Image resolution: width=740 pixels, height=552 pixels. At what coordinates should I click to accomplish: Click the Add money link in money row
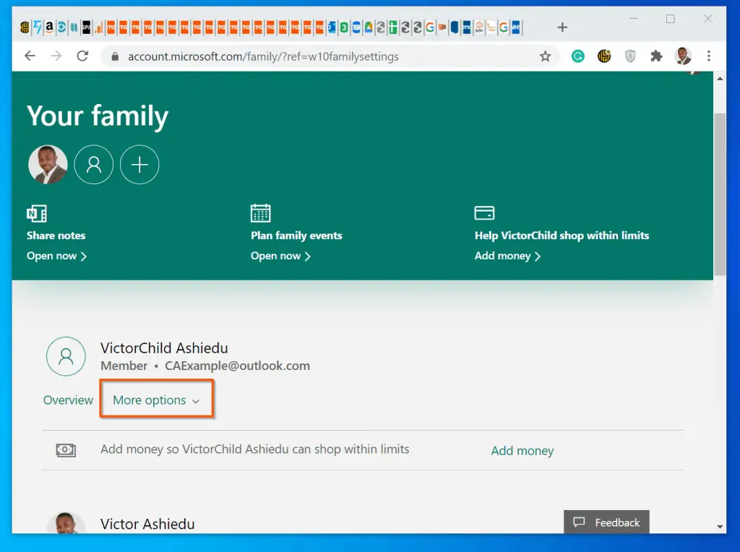522,451
